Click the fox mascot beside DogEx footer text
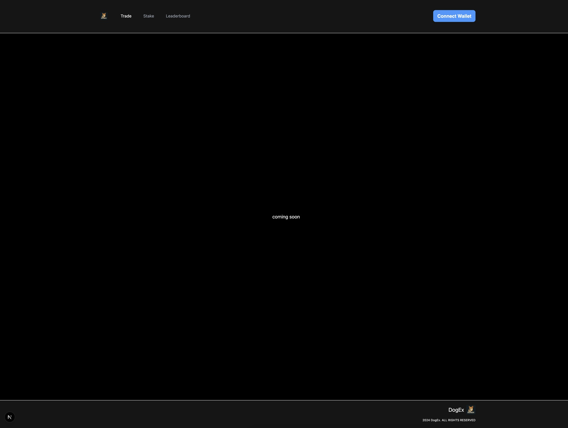Image resolution: width=568 pixels, height=428 pixels. 471,410
